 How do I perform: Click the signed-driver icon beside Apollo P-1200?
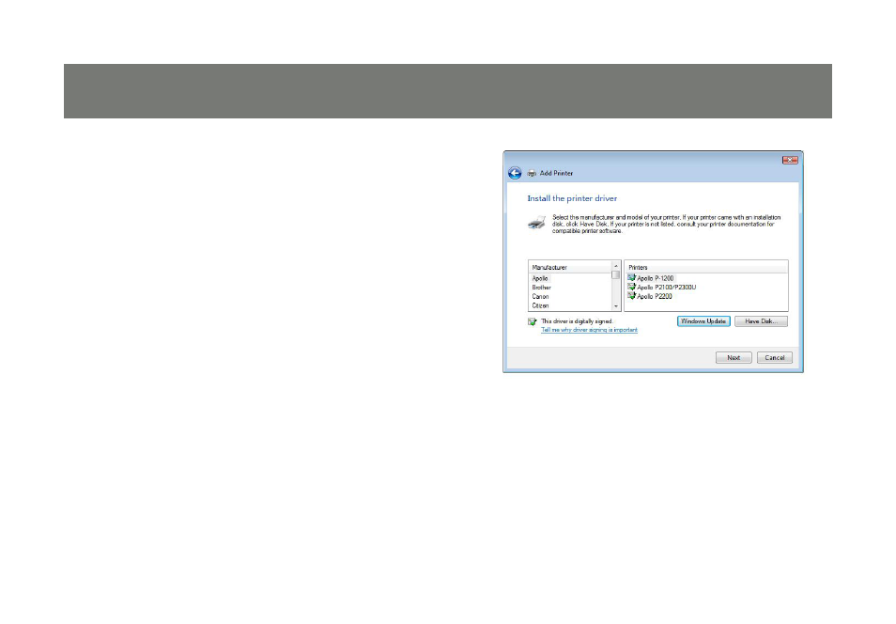point(631,278)
